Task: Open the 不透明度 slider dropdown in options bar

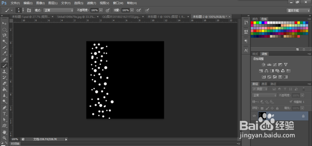Action: [x=101, y=10]
